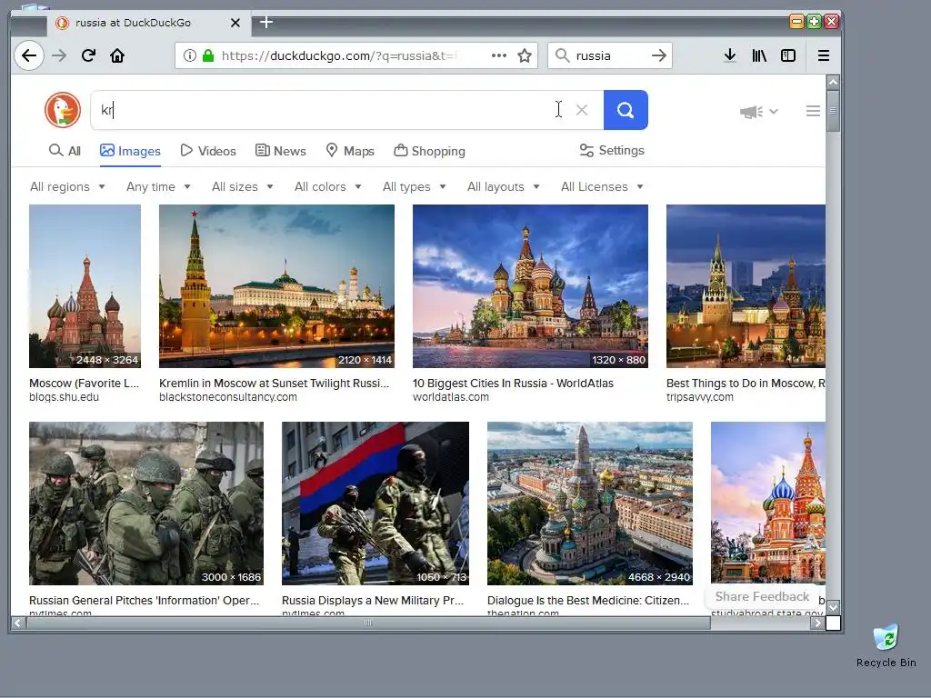Click the vertical scrollbar up arrow
Viewport: 931px width, 698px height.
tap(833, 82)
